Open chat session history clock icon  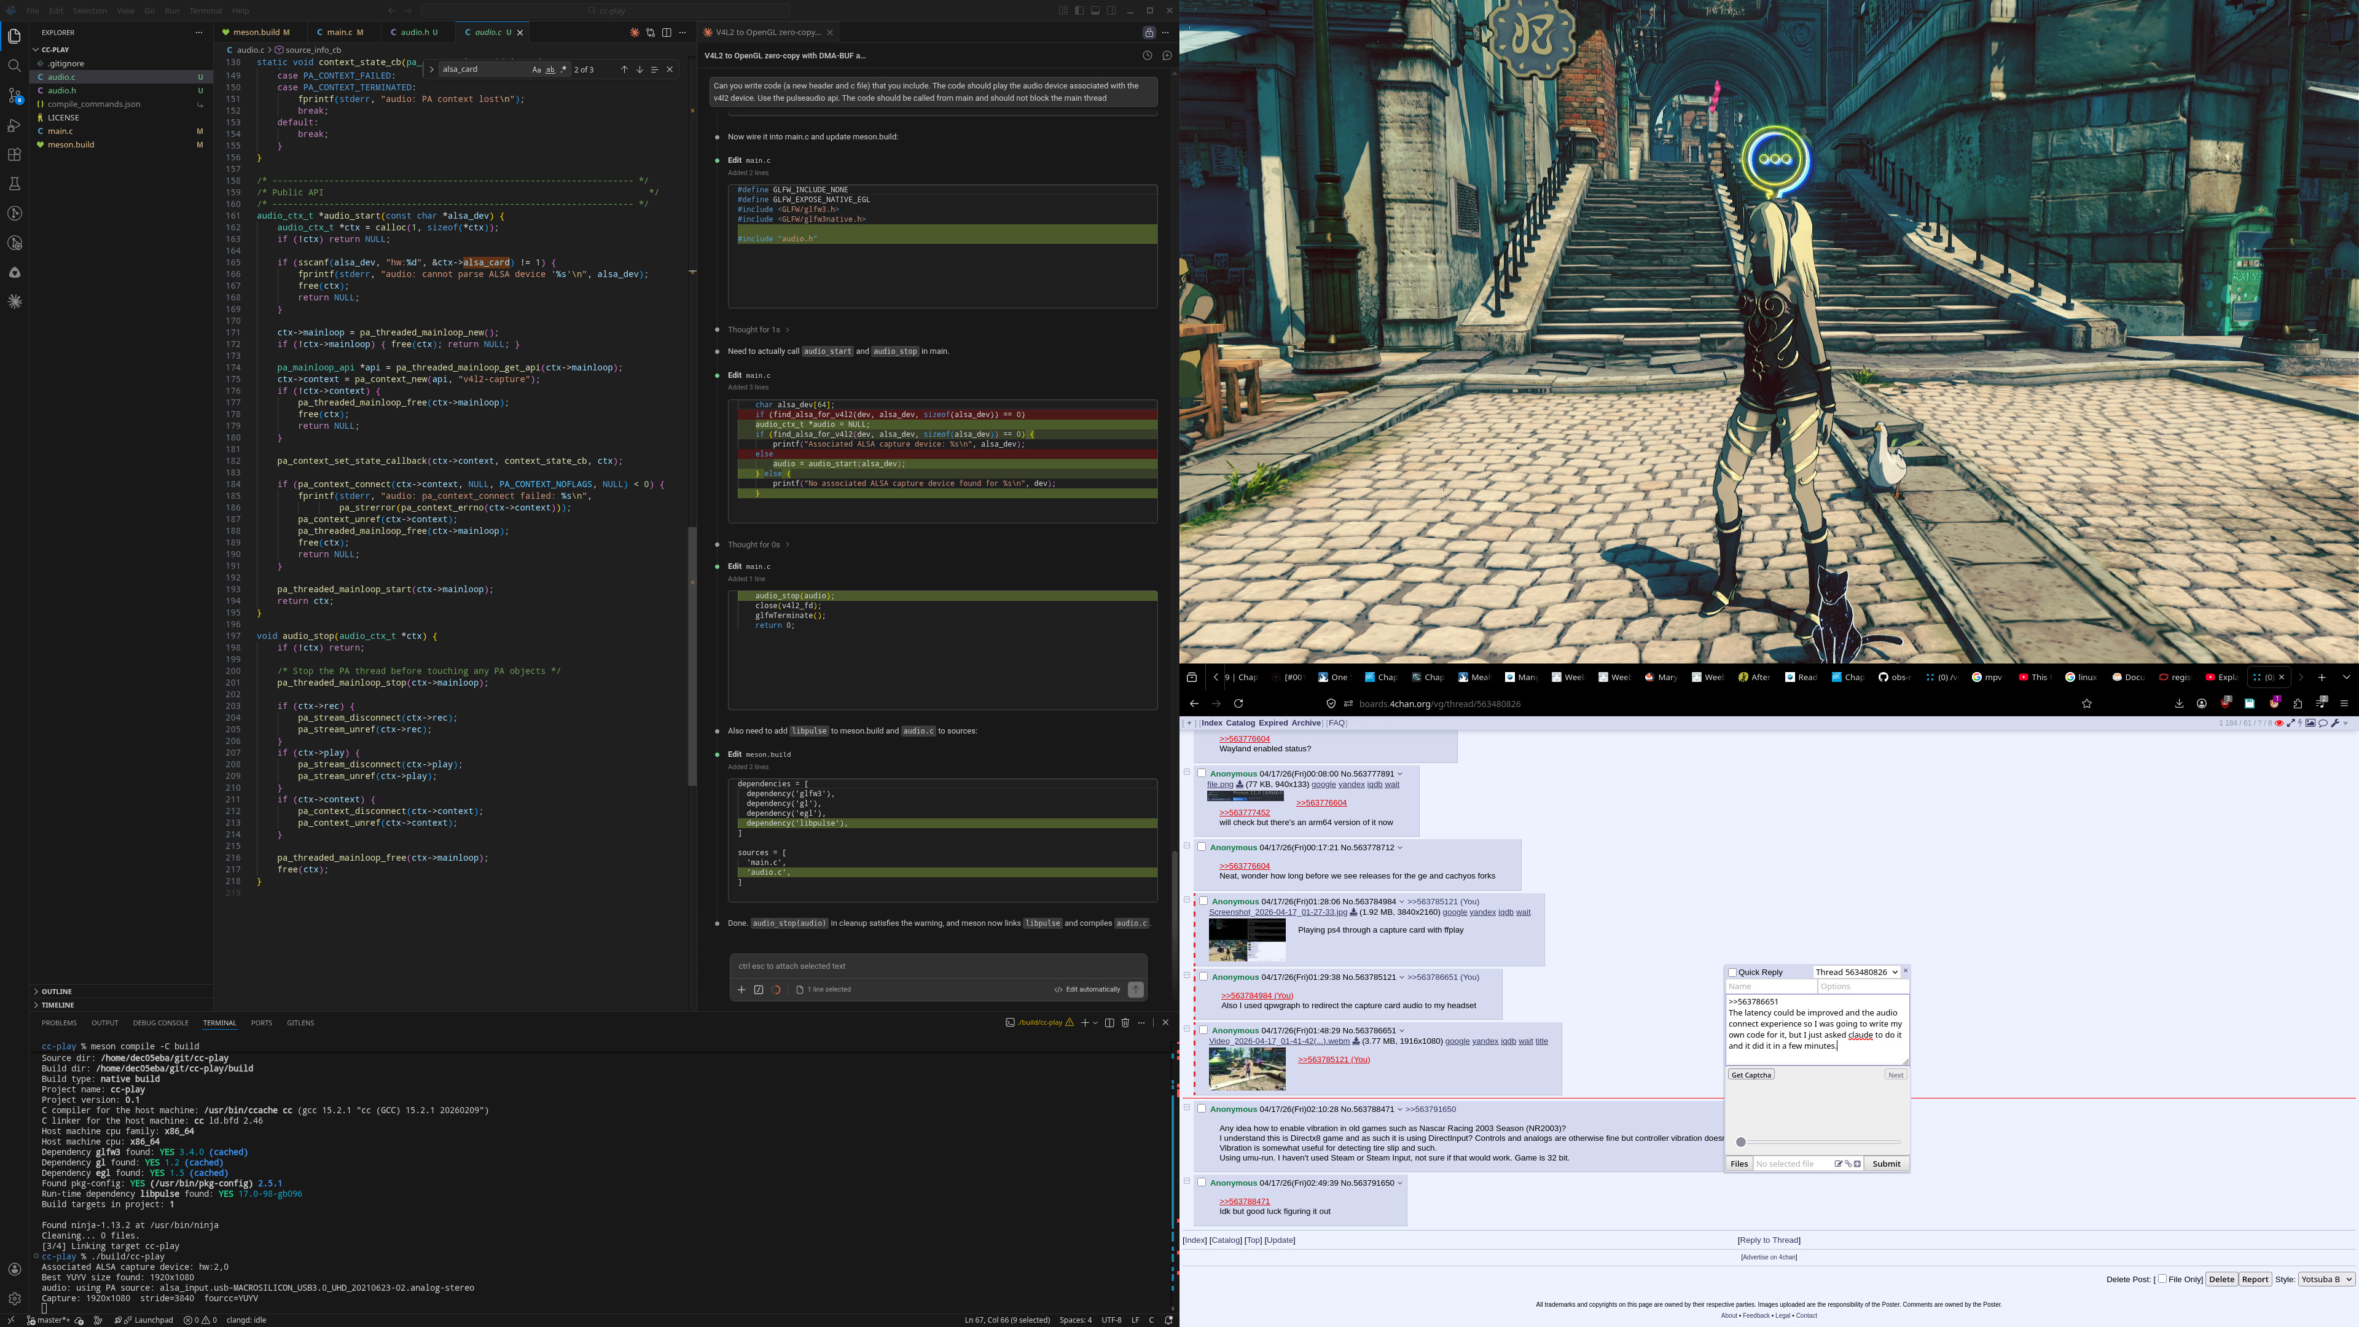1146,56
